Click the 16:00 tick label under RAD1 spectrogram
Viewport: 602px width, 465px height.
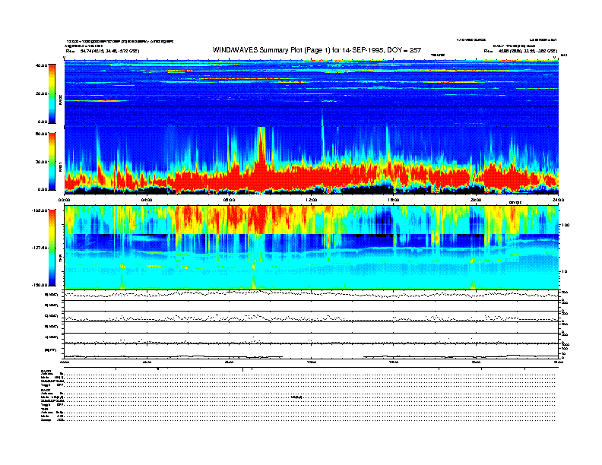394,200
